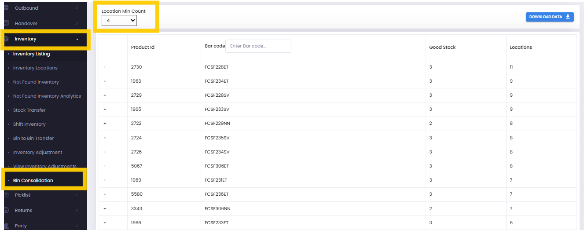Click the Download Data button
The image size is (584, 230).
[550, 17]
